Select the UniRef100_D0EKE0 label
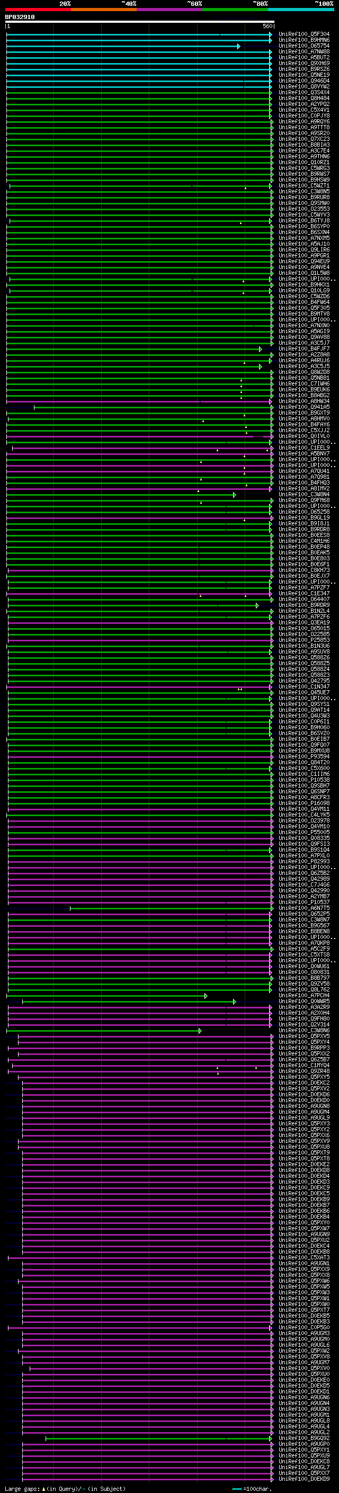Viewport: 339px width, 1493px height. tap(304, 1380)
